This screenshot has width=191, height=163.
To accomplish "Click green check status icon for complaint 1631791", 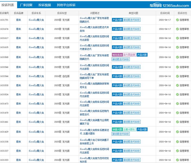I will coord(177,20).
